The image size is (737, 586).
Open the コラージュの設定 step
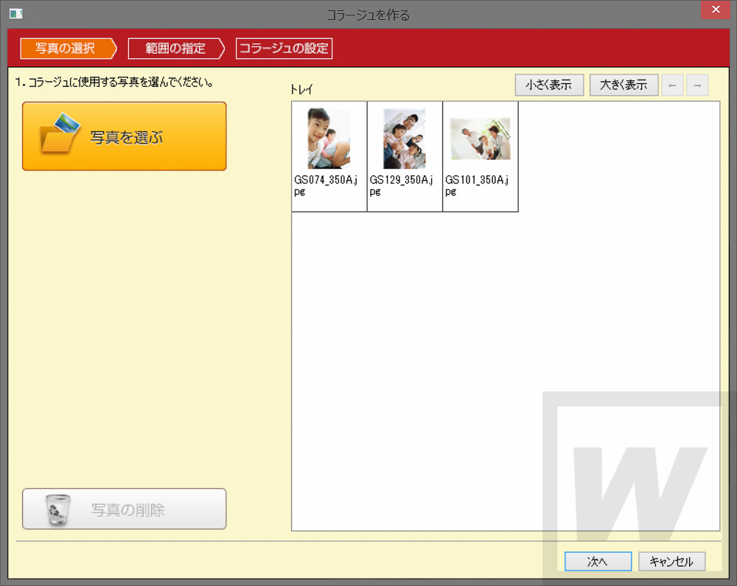[284, 49]
